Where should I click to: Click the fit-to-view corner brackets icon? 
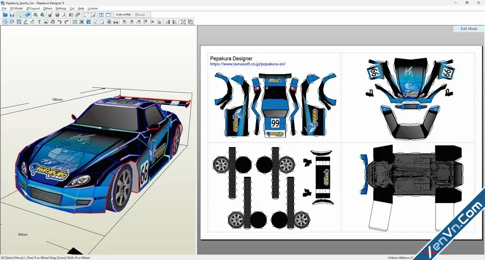click(86, 15)
